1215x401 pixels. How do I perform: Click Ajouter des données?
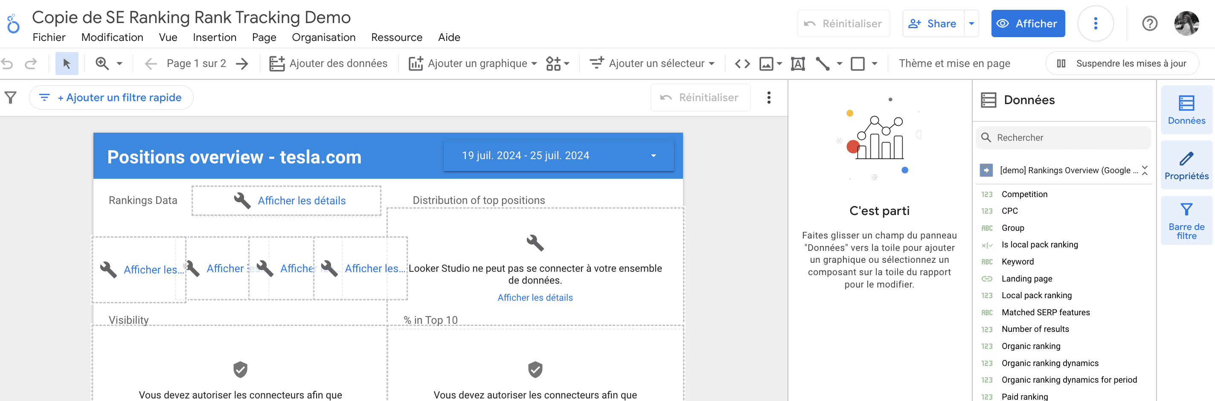pyautogui.click(x=328, y=63)
